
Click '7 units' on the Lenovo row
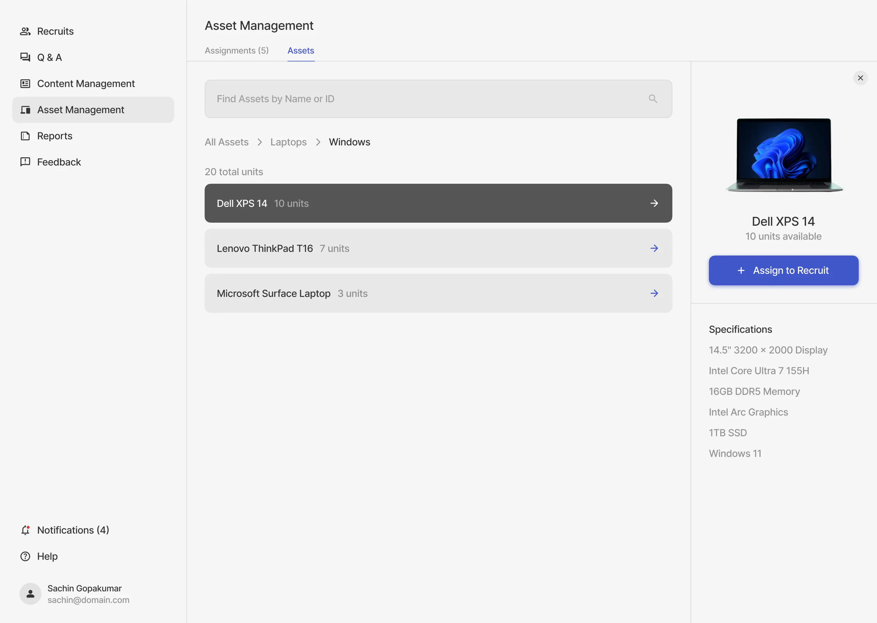(334, 249)
